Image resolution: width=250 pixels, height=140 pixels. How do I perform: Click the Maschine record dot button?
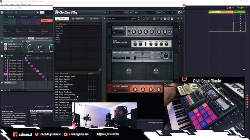(x=37, y=12)
